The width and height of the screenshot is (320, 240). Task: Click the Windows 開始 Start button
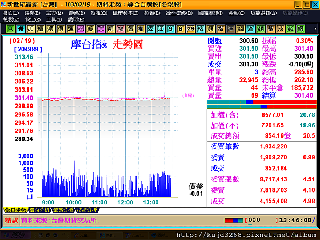click(15, 235)
